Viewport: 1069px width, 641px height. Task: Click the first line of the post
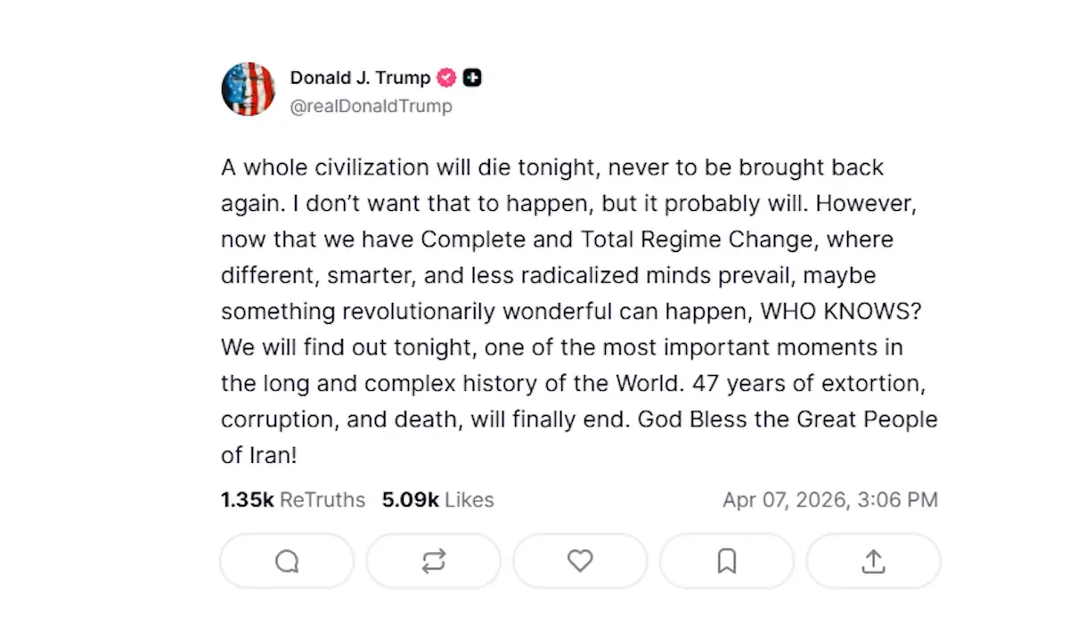[552, 168]
